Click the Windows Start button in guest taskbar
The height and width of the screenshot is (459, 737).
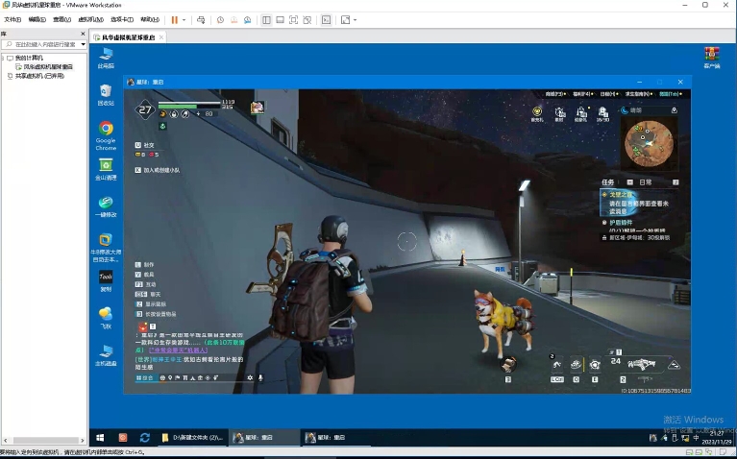pos(100,438)
